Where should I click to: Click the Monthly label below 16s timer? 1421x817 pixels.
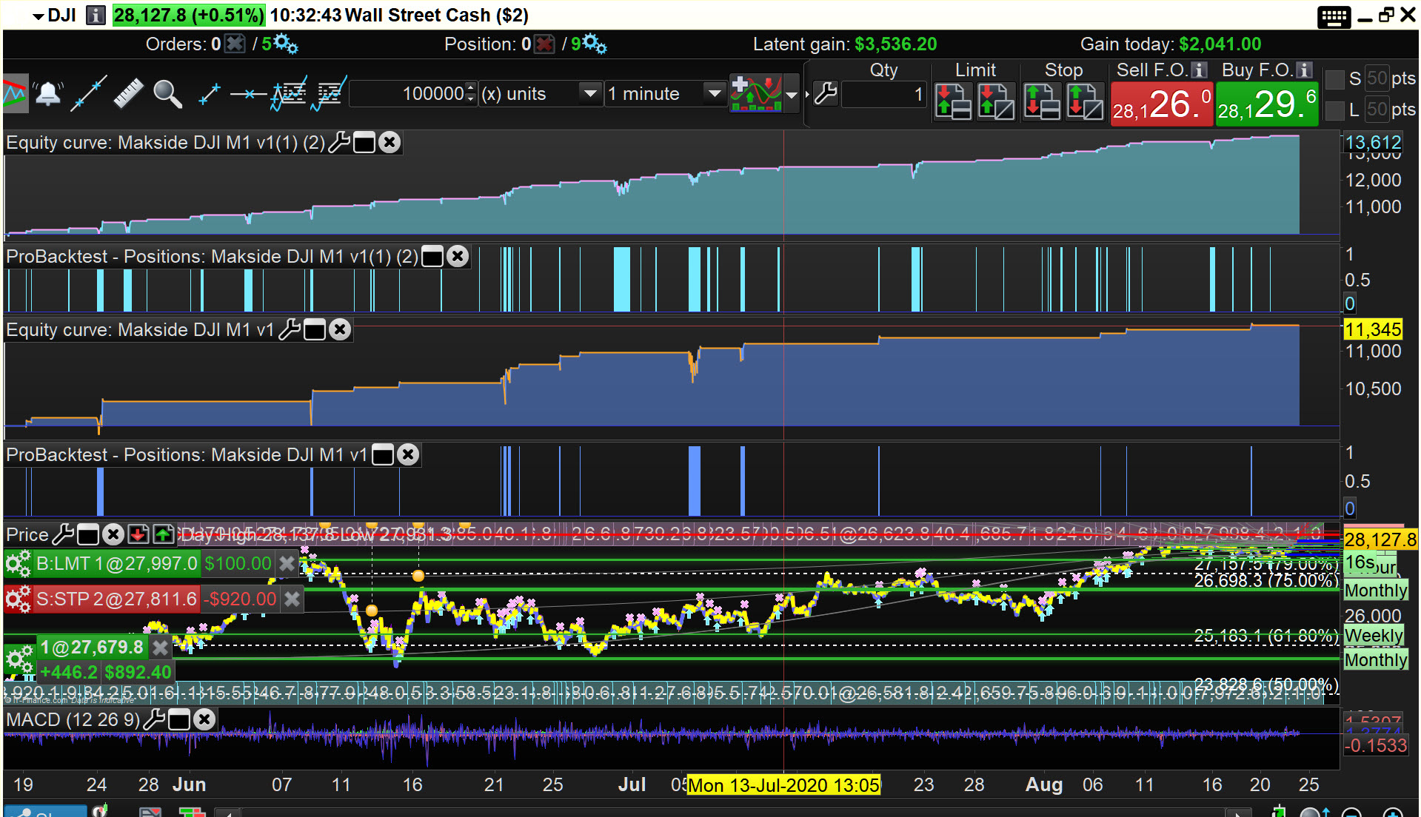1375,591
